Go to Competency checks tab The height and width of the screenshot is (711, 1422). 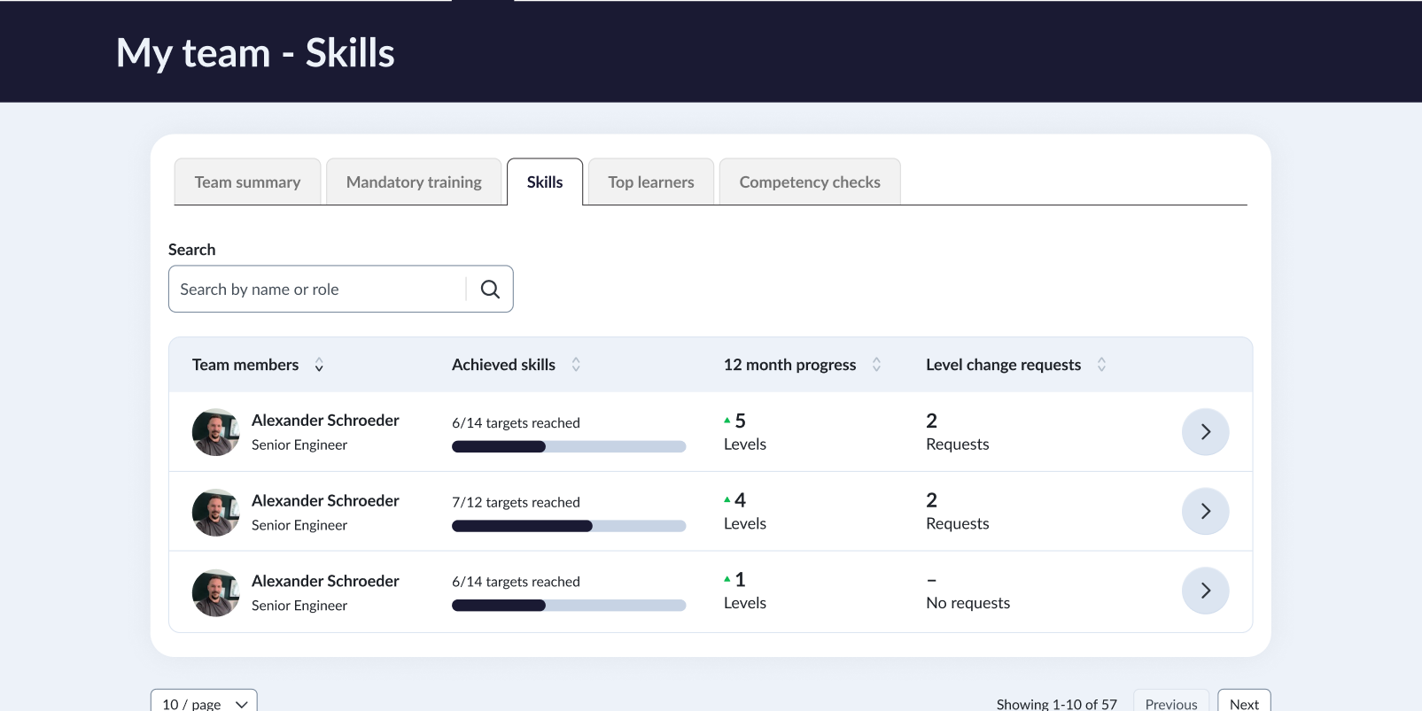click(x=810, y=182)
